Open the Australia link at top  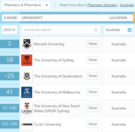[x=127, y=5]
